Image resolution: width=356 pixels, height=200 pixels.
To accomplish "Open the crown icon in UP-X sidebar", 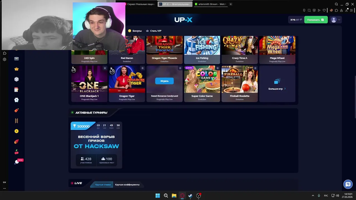I will 16,69.
